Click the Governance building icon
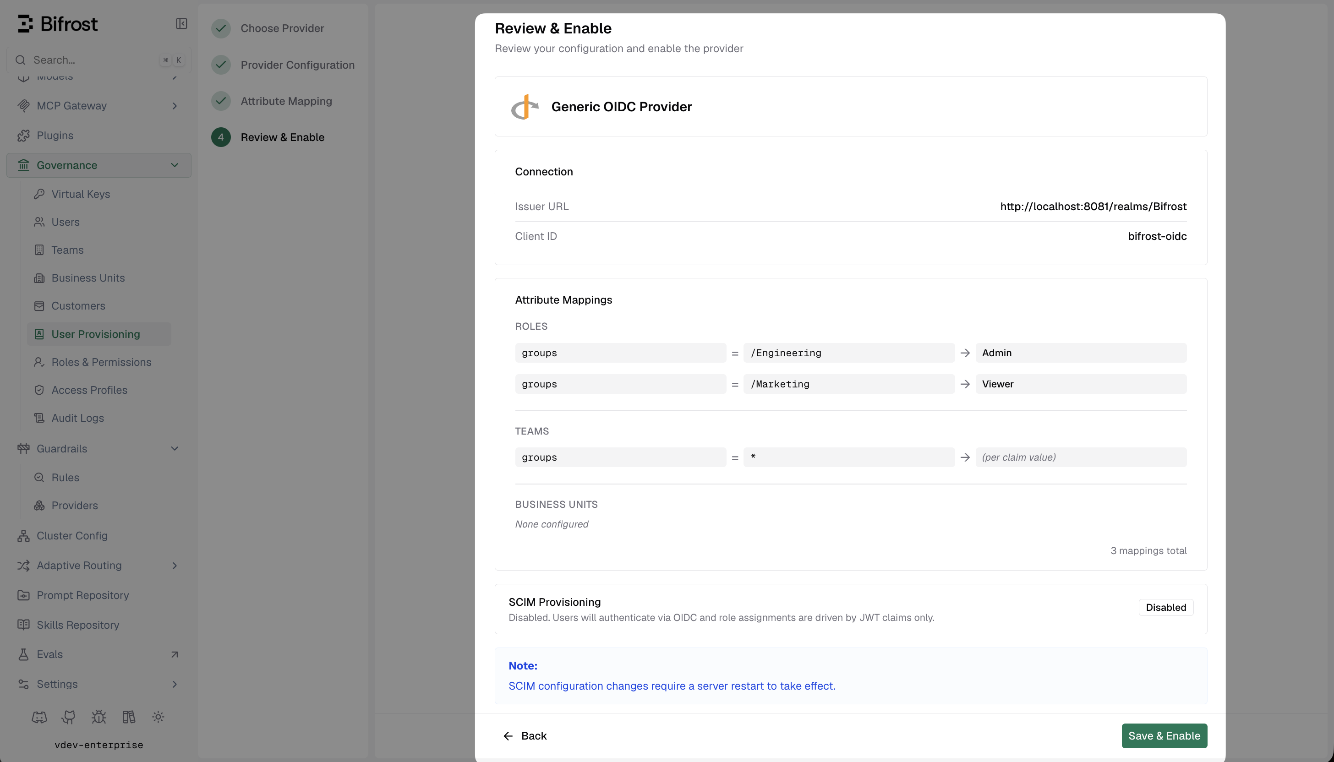The image size is (1334, 762). pos(23,165)
